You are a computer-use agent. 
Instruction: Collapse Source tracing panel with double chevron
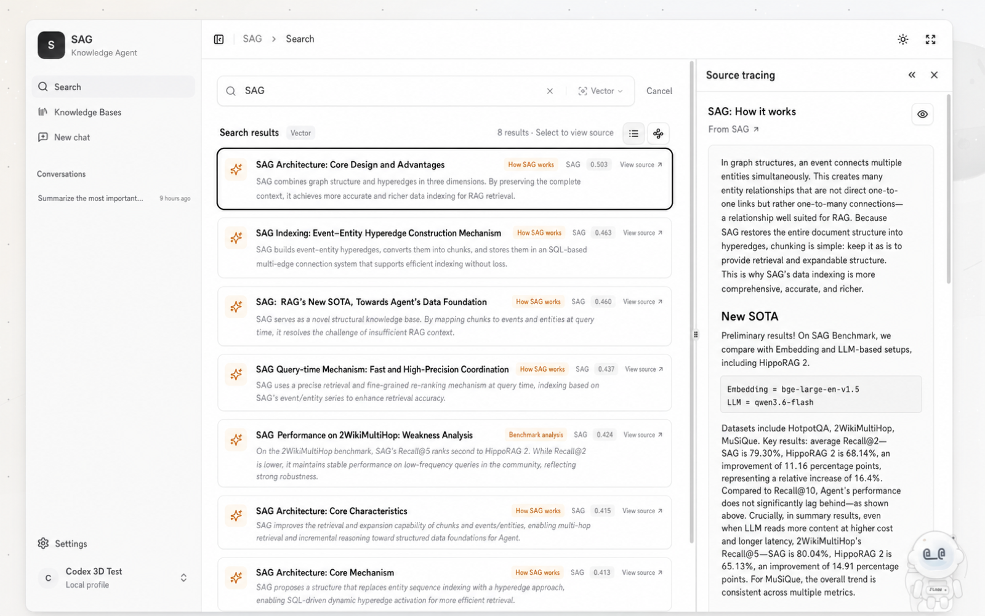[x=912, y=75]
